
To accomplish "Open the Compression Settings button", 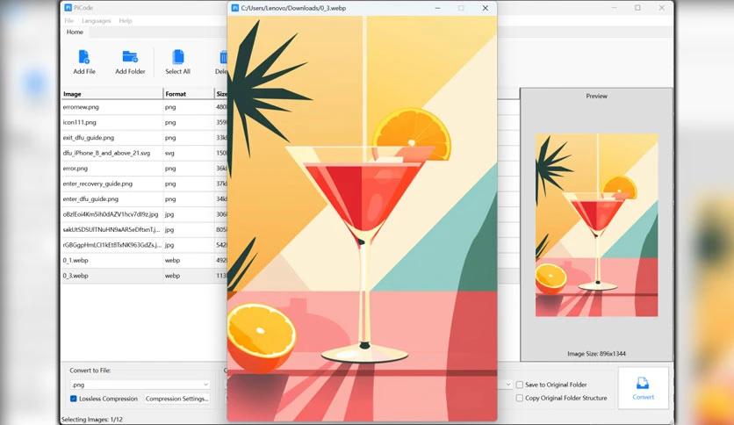I will tap(176, 399).
